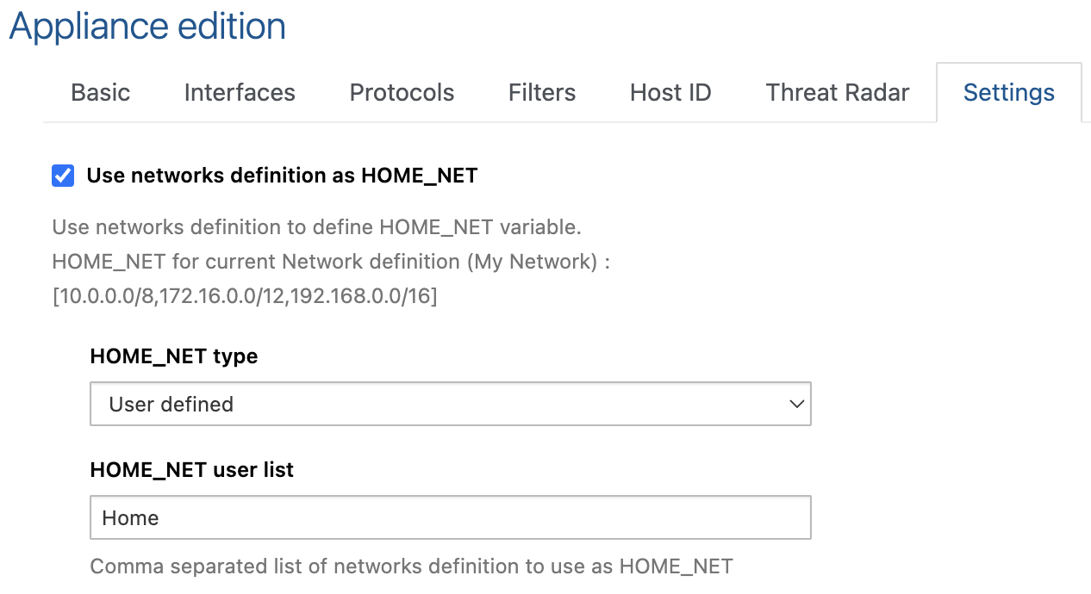Click the 'HOME_NET user list' field label
The height and width of the screenshot is (594, 1091).
(191, 470)
